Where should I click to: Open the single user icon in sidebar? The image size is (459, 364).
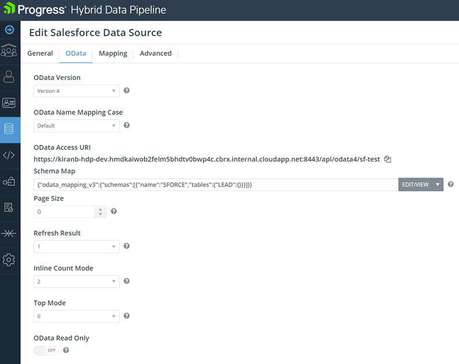(x=9, y=76)
